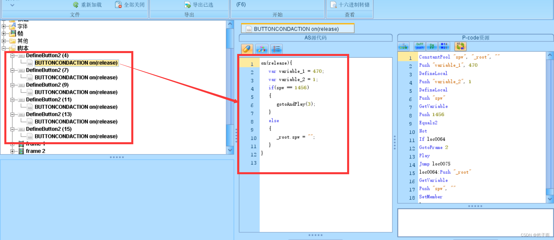Click the bulleted list icon above AS source
The image size is (554, 240).
(x=276, y=49)
